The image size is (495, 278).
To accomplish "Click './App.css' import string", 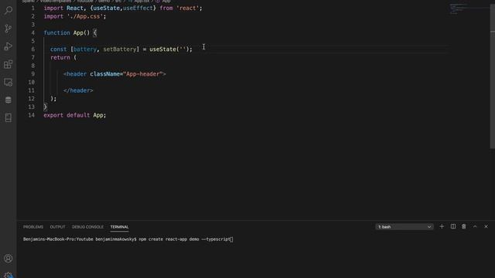I will [85, 16].
